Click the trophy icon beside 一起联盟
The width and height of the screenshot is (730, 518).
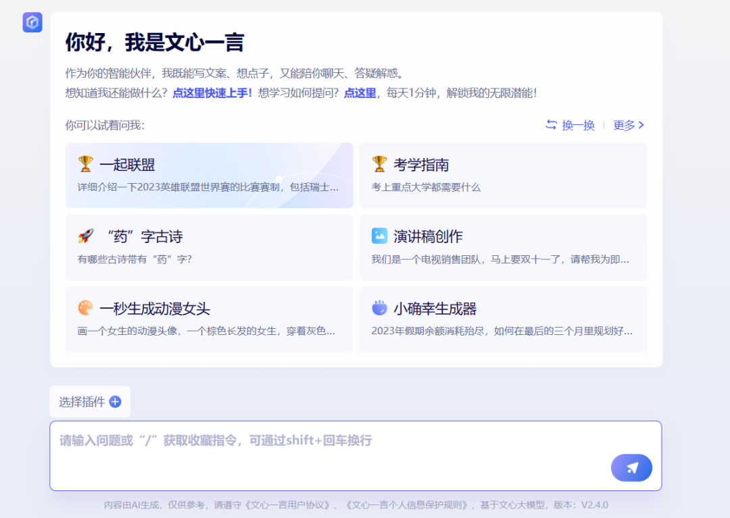point(85,164)
